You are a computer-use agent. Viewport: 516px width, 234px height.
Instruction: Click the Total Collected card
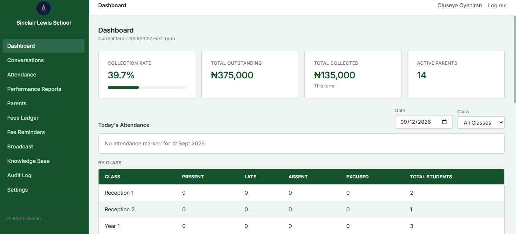(353, 75)
